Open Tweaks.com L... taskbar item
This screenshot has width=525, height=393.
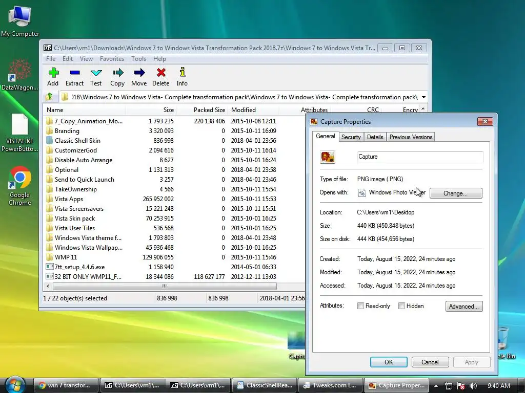331,385
